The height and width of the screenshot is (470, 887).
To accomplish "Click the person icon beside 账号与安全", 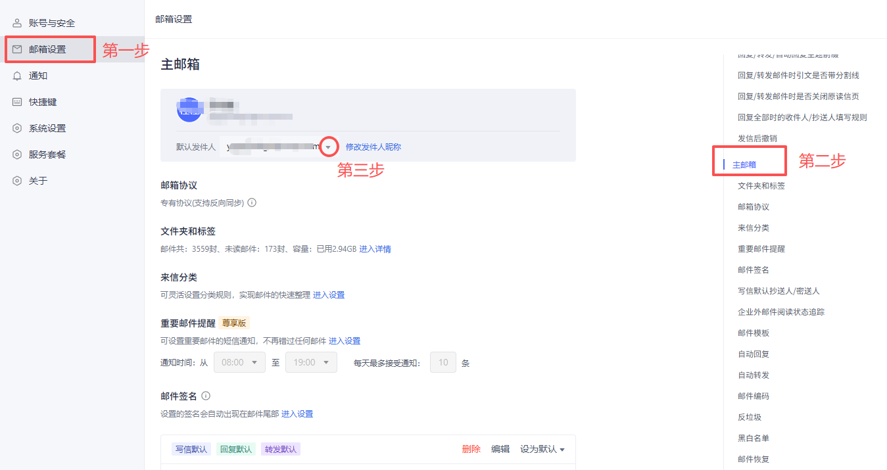I will point(17,23).
